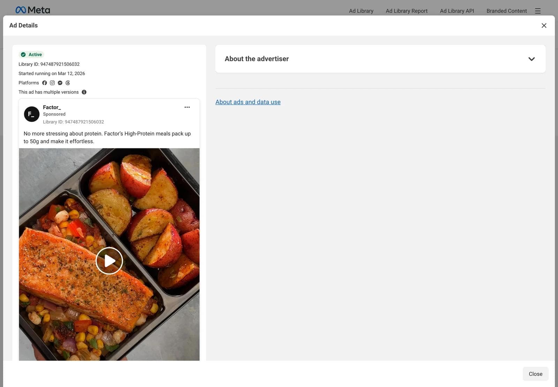Open the hamburger menu icon

[x=538, y=11]
